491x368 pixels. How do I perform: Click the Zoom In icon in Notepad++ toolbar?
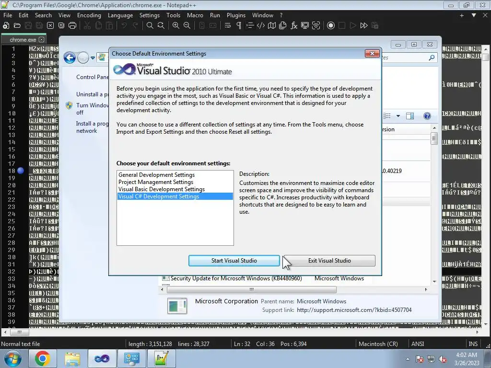[x=176, y=26]
